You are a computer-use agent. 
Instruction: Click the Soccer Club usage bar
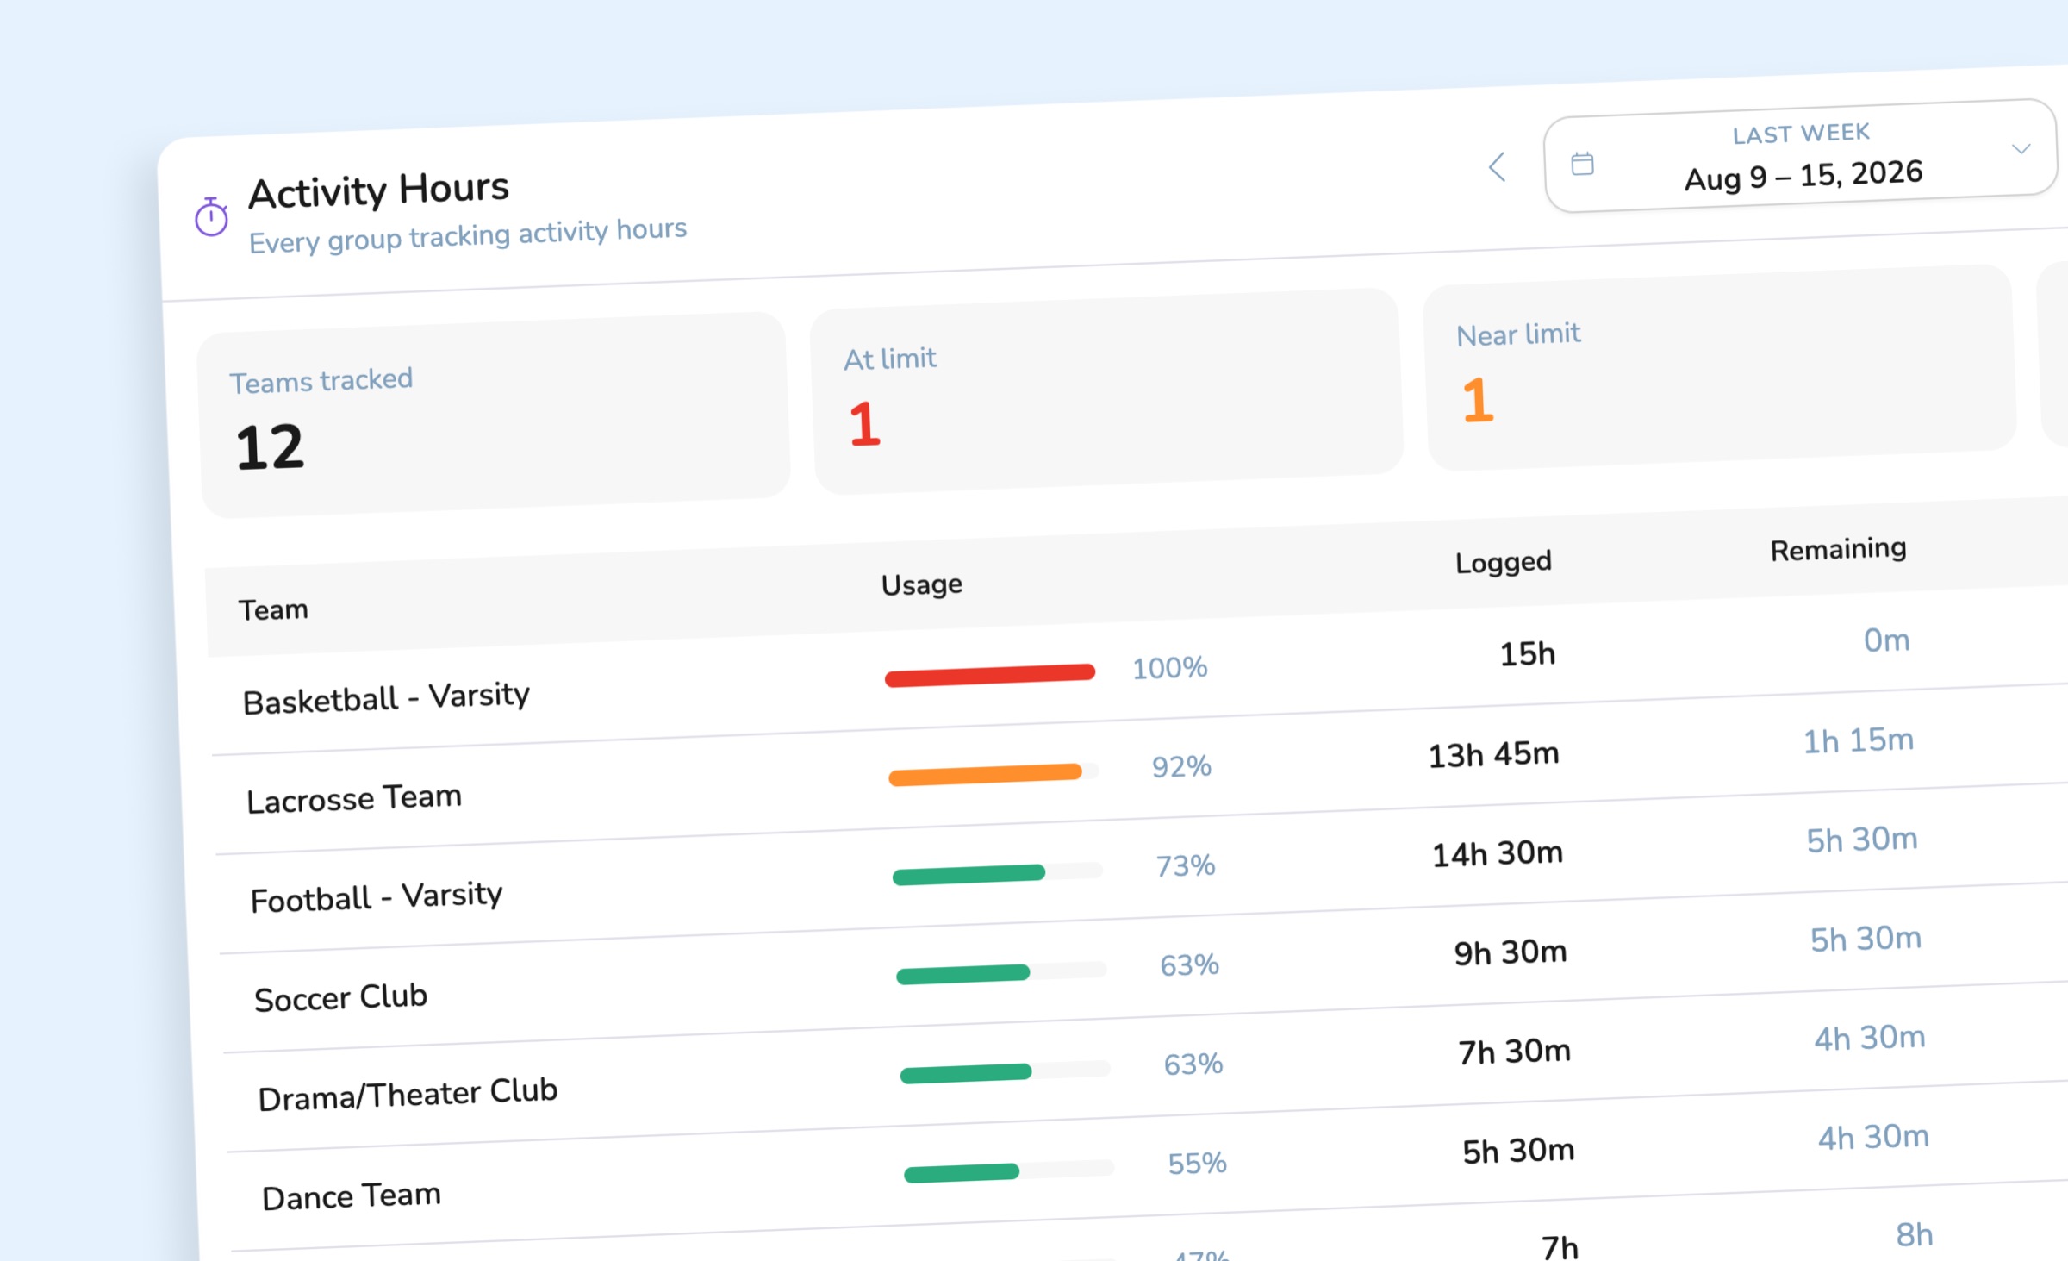[x=1002, y=972]
